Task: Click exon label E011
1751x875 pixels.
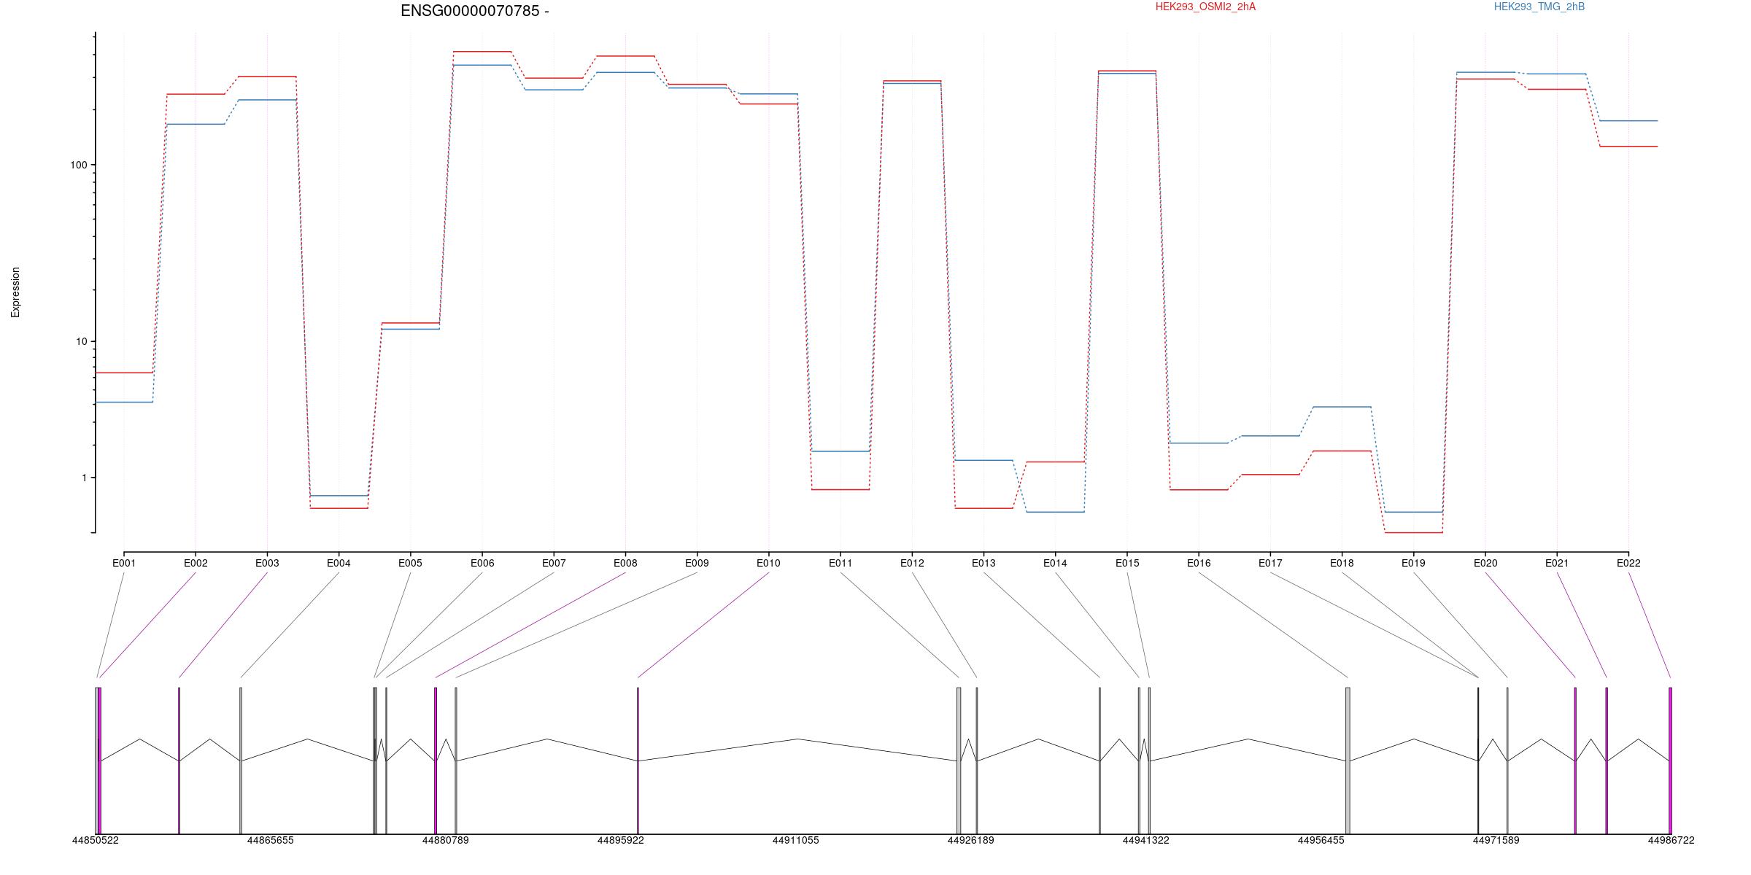Action: pyautogui.click(x=840, y=563)
